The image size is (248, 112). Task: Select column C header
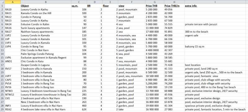(79, 2)
